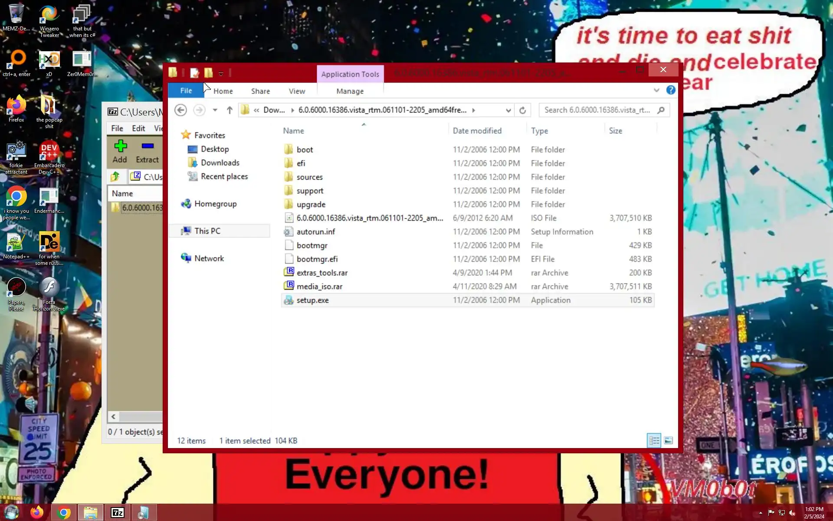
Task: Open the View ribbon tab
Action: tap(297, 91)
